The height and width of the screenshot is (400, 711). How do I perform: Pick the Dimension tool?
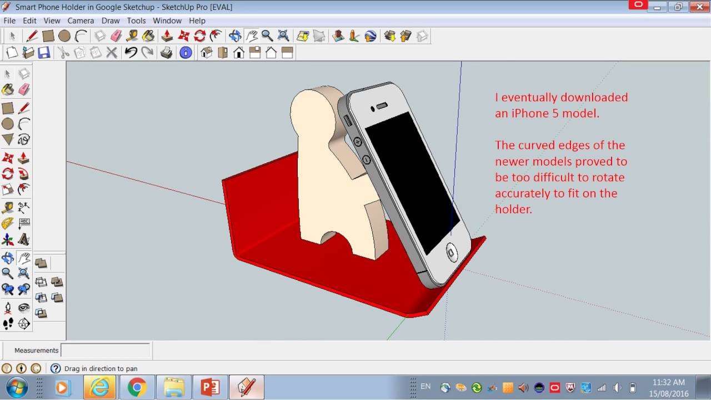[24, 208]
